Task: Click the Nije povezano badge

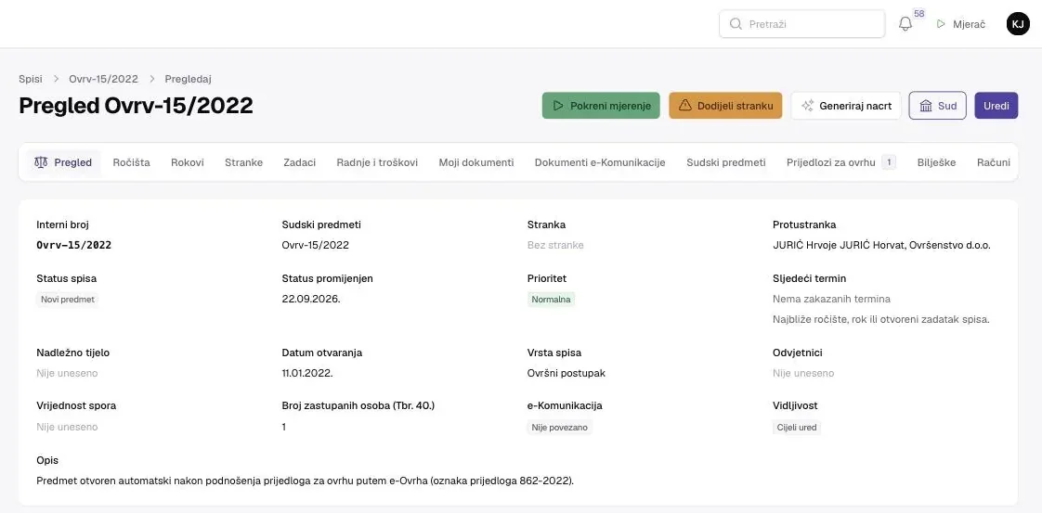Action: point(560,428)
